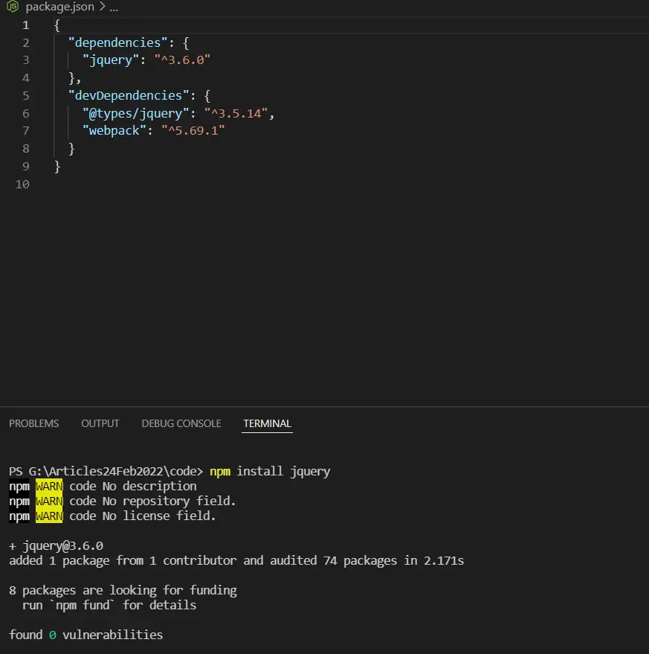The height and width of the screenshot is (654, 649).
Task: Click the 'No repository field.' warning line
Action: [123, 501]
